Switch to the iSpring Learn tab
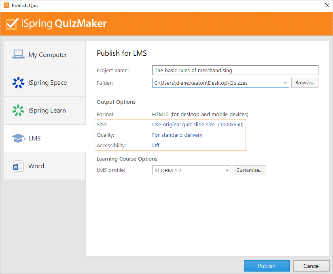 pyautogui.click(x=45, y=110)
